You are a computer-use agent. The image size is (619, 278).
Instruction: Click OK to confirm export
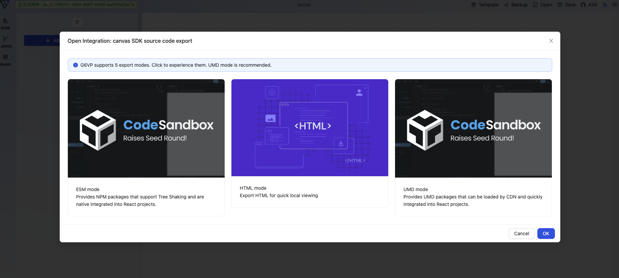click(x=546, y=234)
